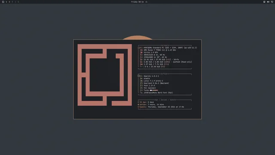Click the GPU icon beside Virtio 1.0 GPU

point(142,53)
